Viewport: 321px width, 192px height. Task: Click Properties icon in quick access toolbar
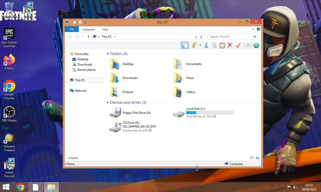click(x=75, y=22)
